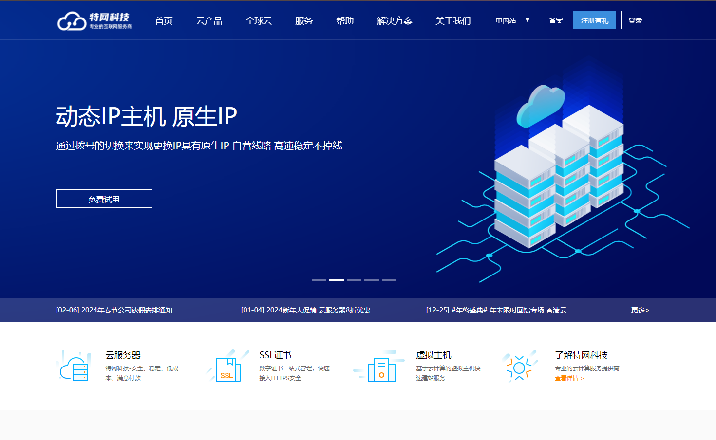Click the cloud graphic above the servers

point(540,106)
